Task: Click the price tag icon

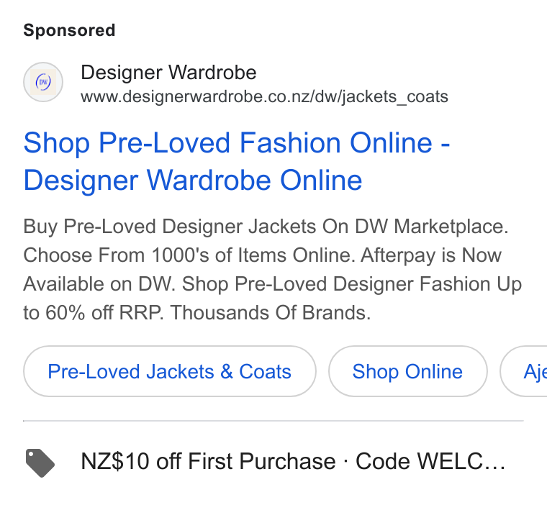Action: pos(40,463)
